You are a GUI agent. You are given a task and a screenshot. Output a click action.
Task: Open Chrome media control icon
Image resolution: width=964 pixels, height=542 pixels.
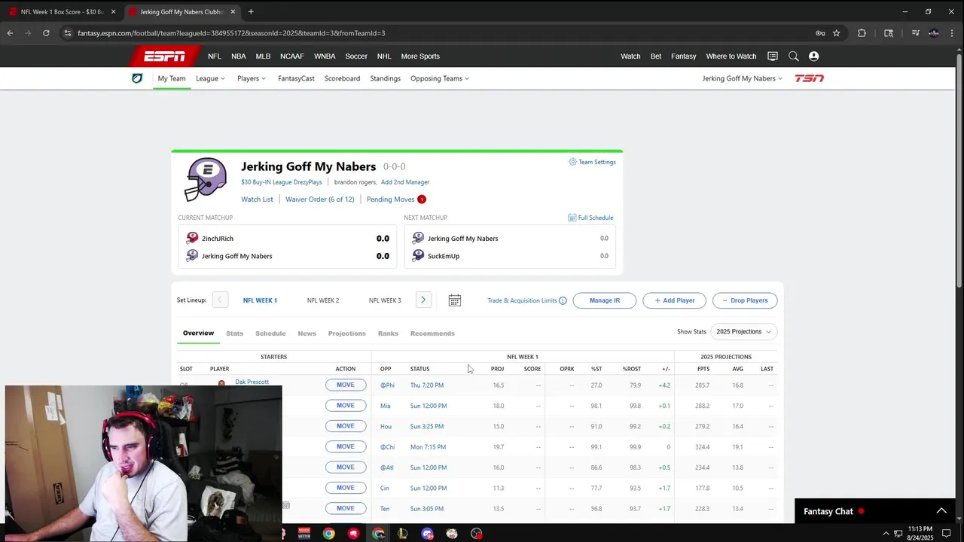pyautogui.click(x=915, y=33)
